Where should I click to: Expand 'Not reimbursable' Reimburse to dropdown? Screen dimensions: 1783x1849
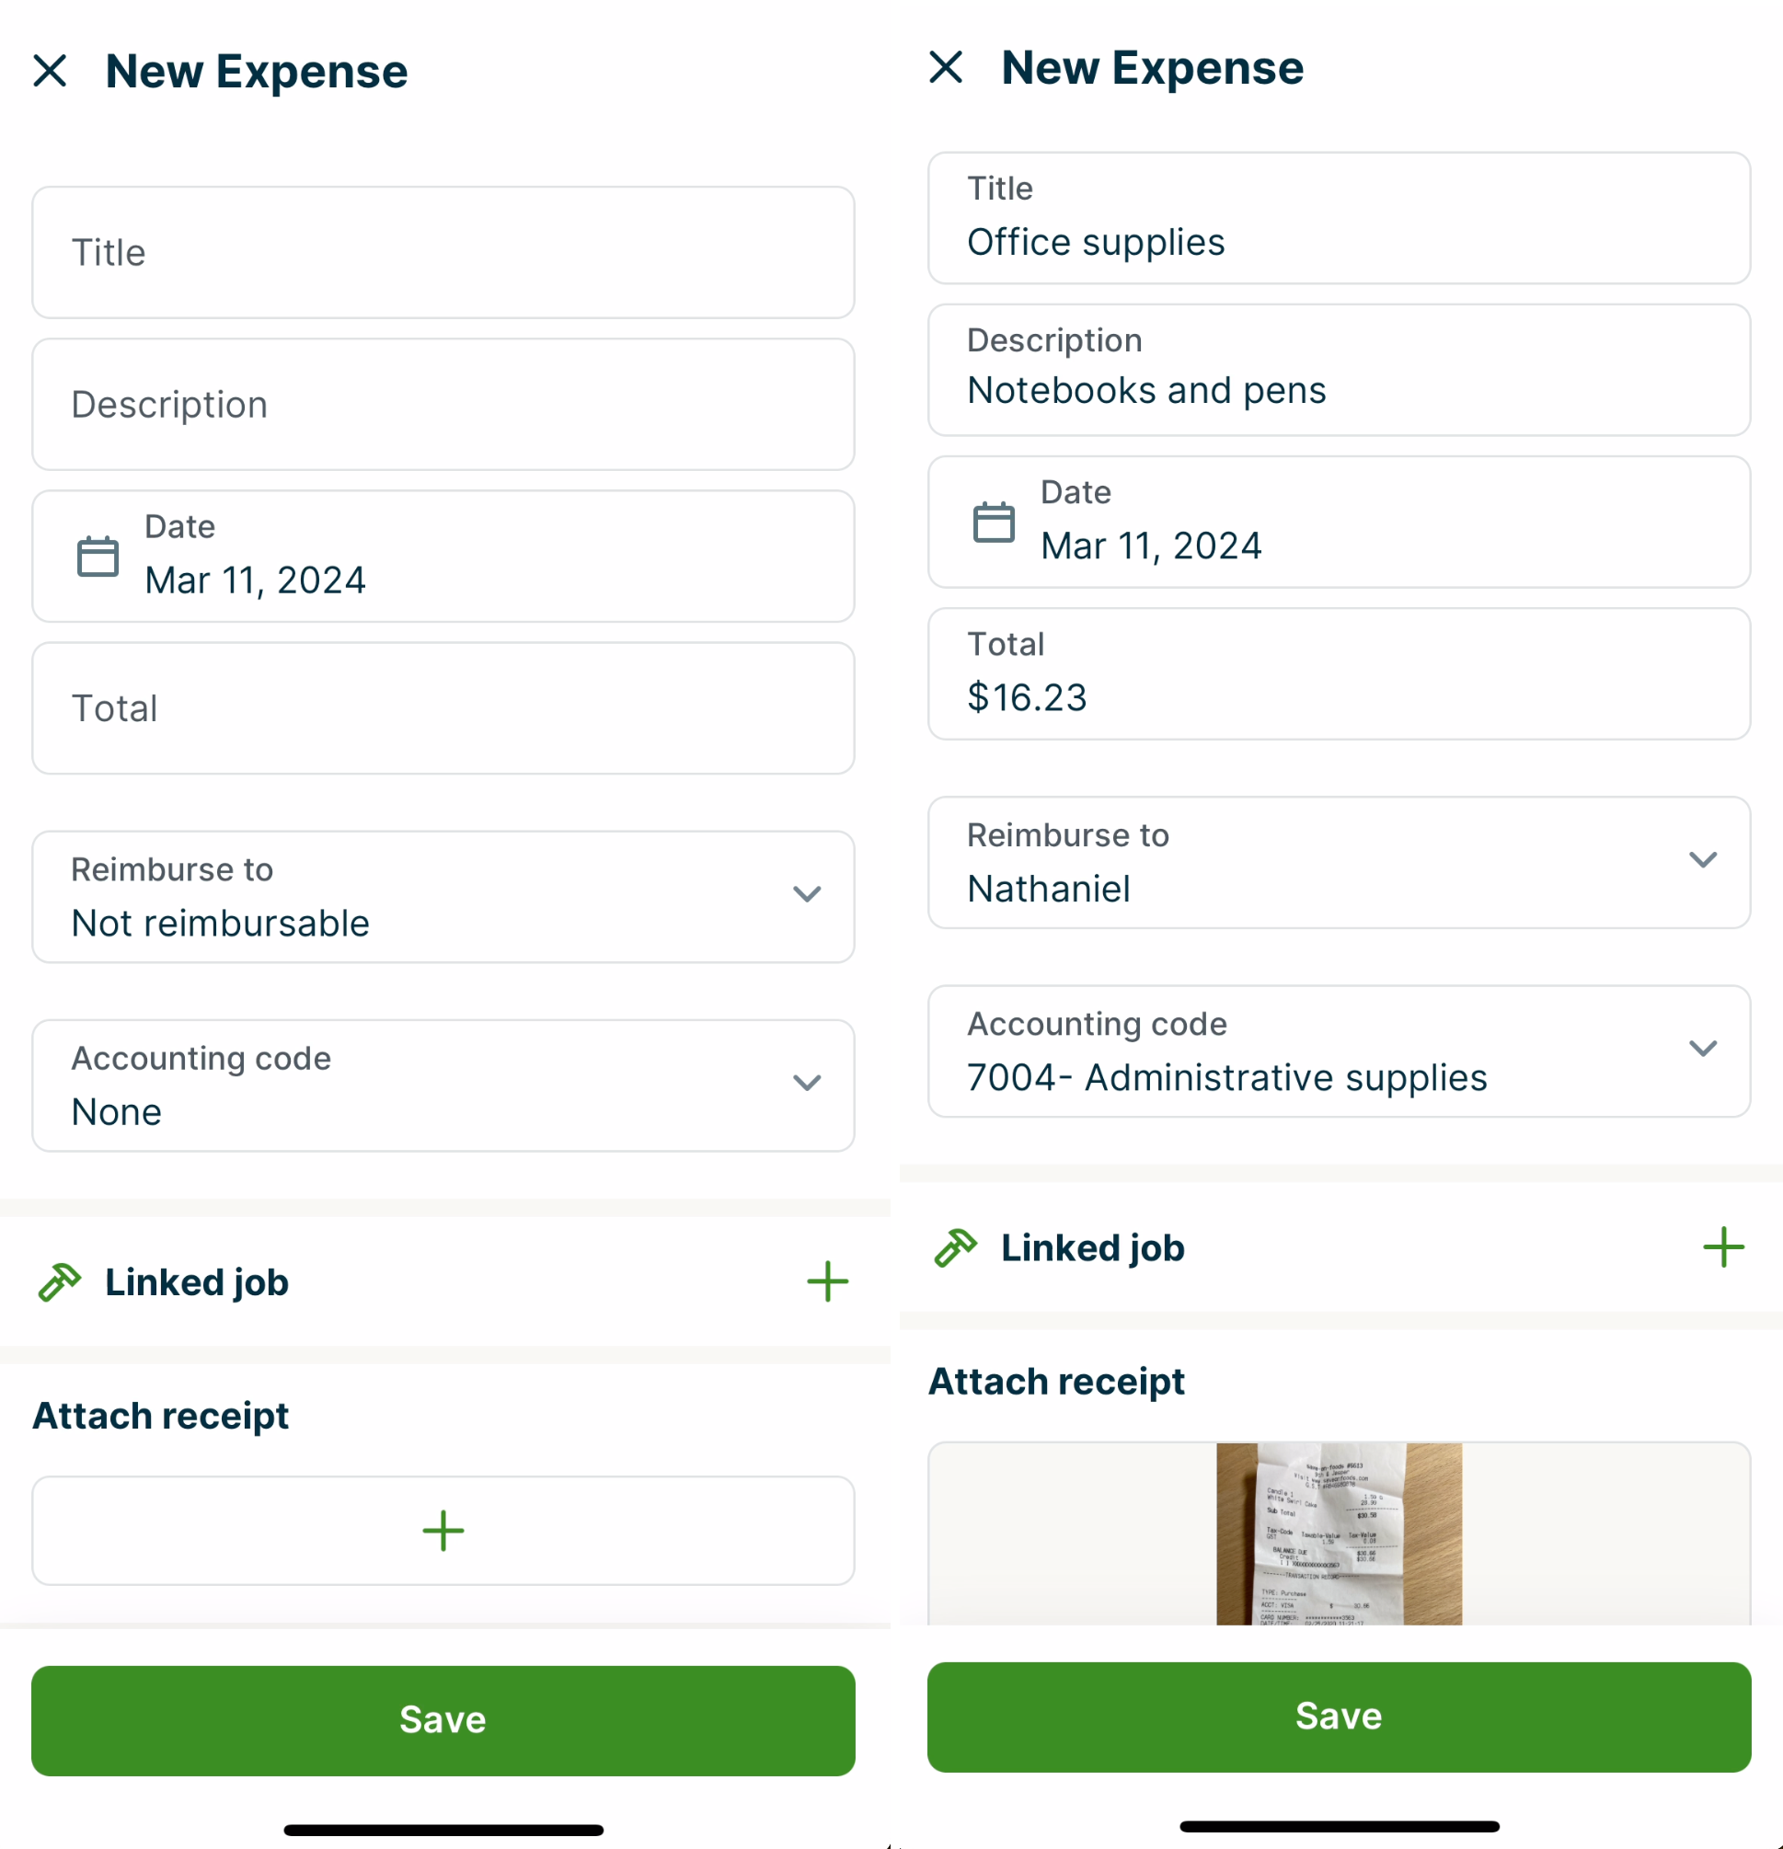[807, 894]
